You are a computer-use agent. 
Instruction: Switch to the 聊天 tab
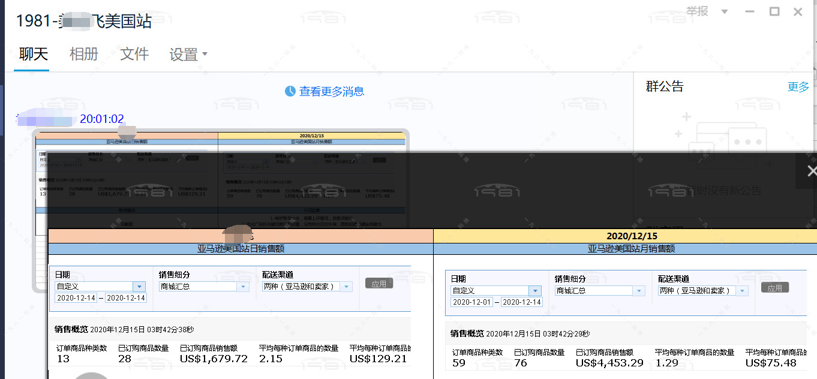33,54
